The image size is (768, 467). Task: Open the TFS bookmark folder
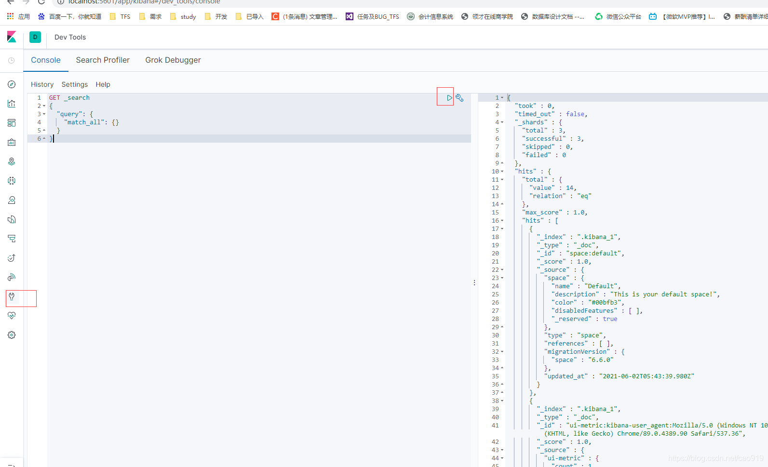tap(120, 16)
